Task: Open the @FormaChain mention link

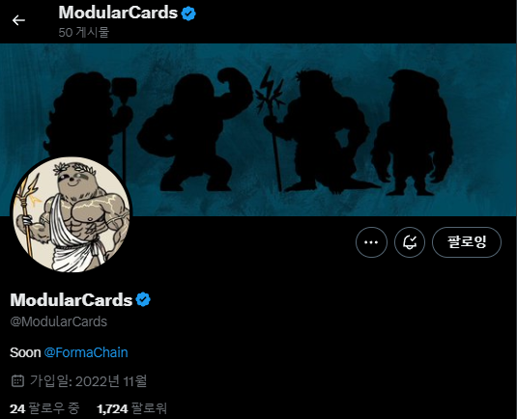Action: tap(86, 352)
